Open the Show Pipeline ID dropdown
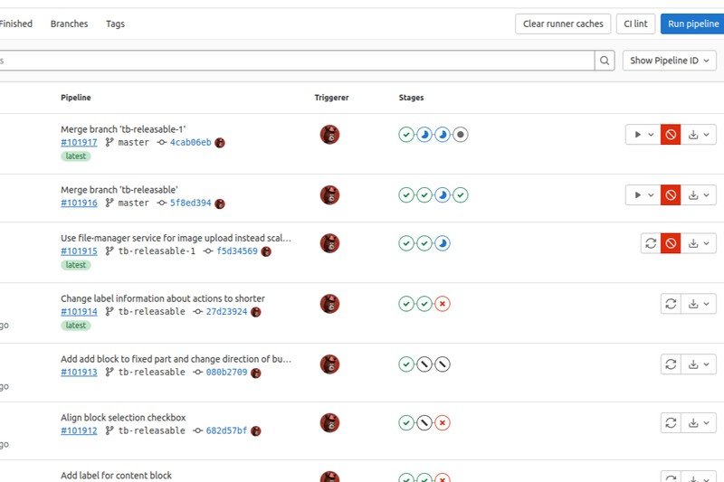 point(670,61)
